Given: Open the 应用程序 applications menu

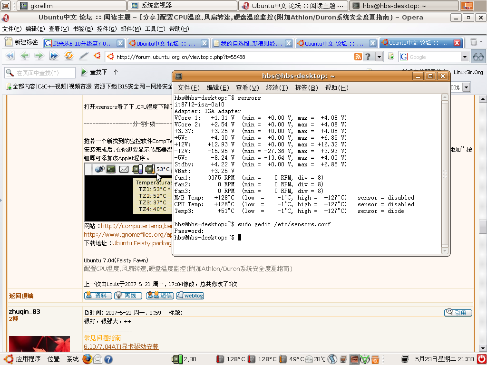Looking at the screenshot, I should [x=23, y=359].
